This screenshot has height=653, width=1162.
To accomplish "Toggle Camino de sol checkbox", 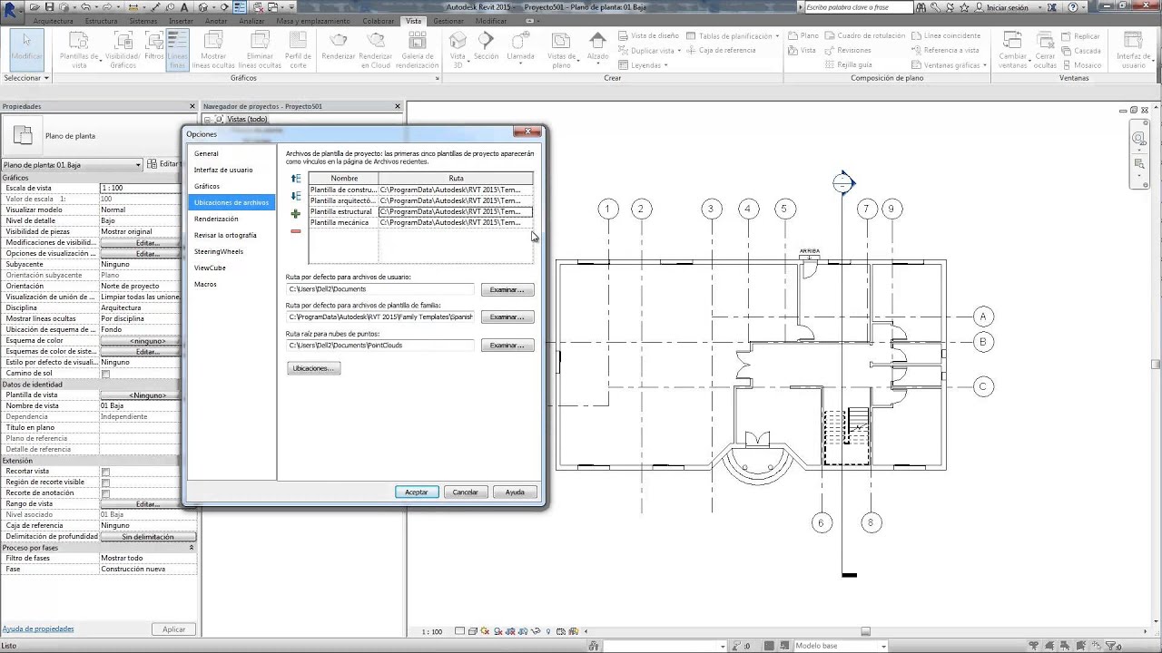I will pos(105,374).
